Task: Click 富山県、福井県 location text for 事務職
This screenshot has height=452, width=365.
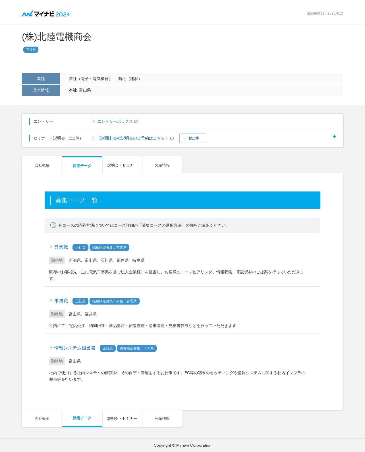Action: (83, 314)
